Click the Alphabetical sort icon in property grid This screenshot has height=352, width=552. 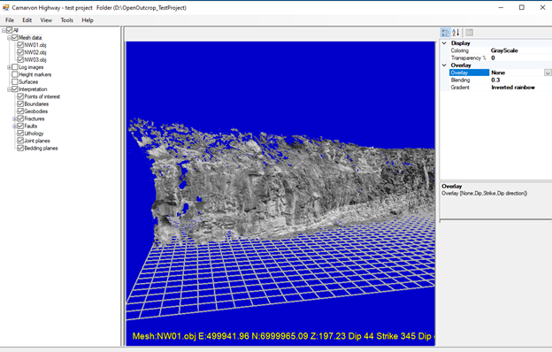pyautogui.click(x=456, y=33)
